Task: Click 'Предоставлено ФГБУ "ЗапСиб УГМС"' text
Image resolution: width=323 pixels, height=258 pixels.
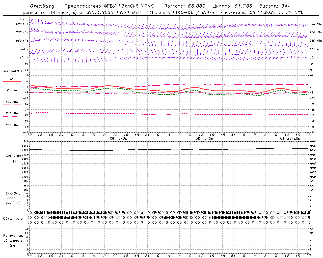Action: point(111,6)
